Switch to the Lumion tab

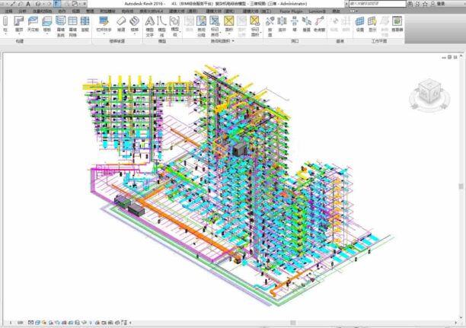pos(317,11)
